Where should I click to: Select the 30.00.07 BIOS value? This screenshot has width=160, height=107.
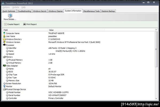(x=52, y=72)
